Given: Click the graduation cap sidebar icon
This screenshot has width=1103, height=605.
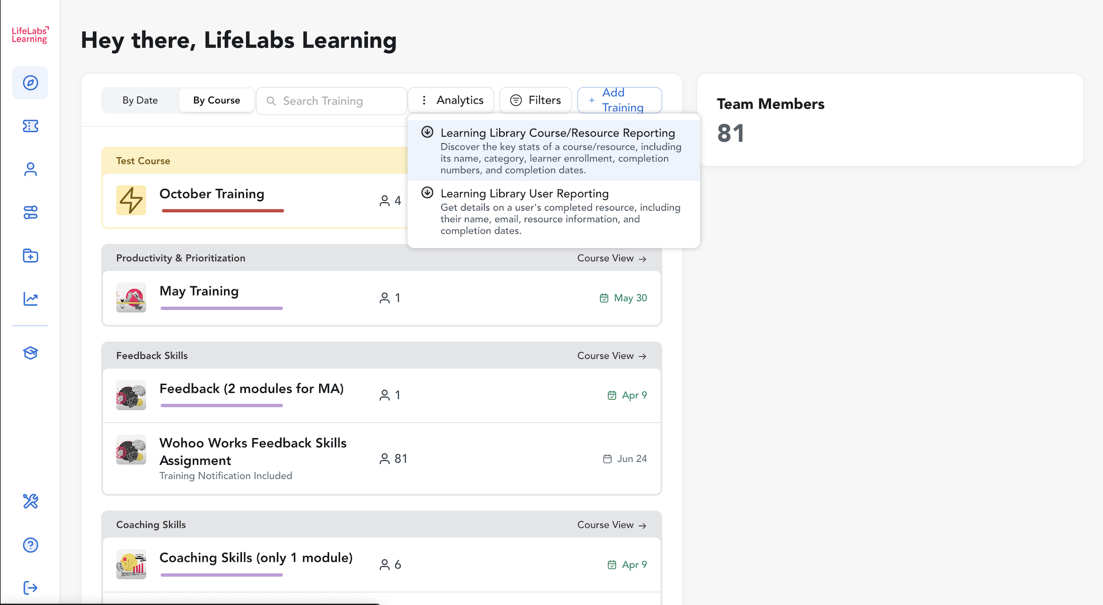Looking at the screenshot, I should 30,353.
